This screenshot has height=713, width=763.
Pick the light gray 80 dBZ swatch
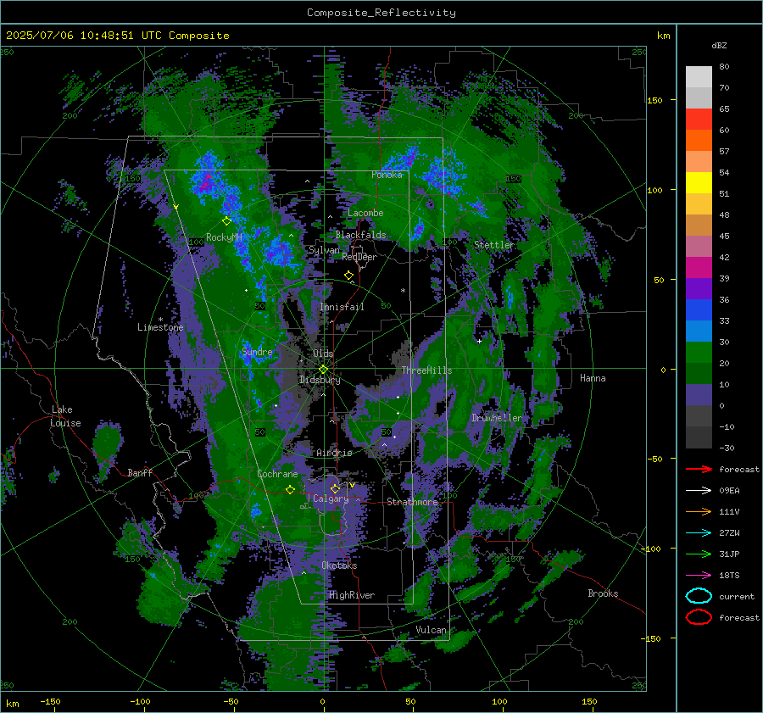point(699,77)
